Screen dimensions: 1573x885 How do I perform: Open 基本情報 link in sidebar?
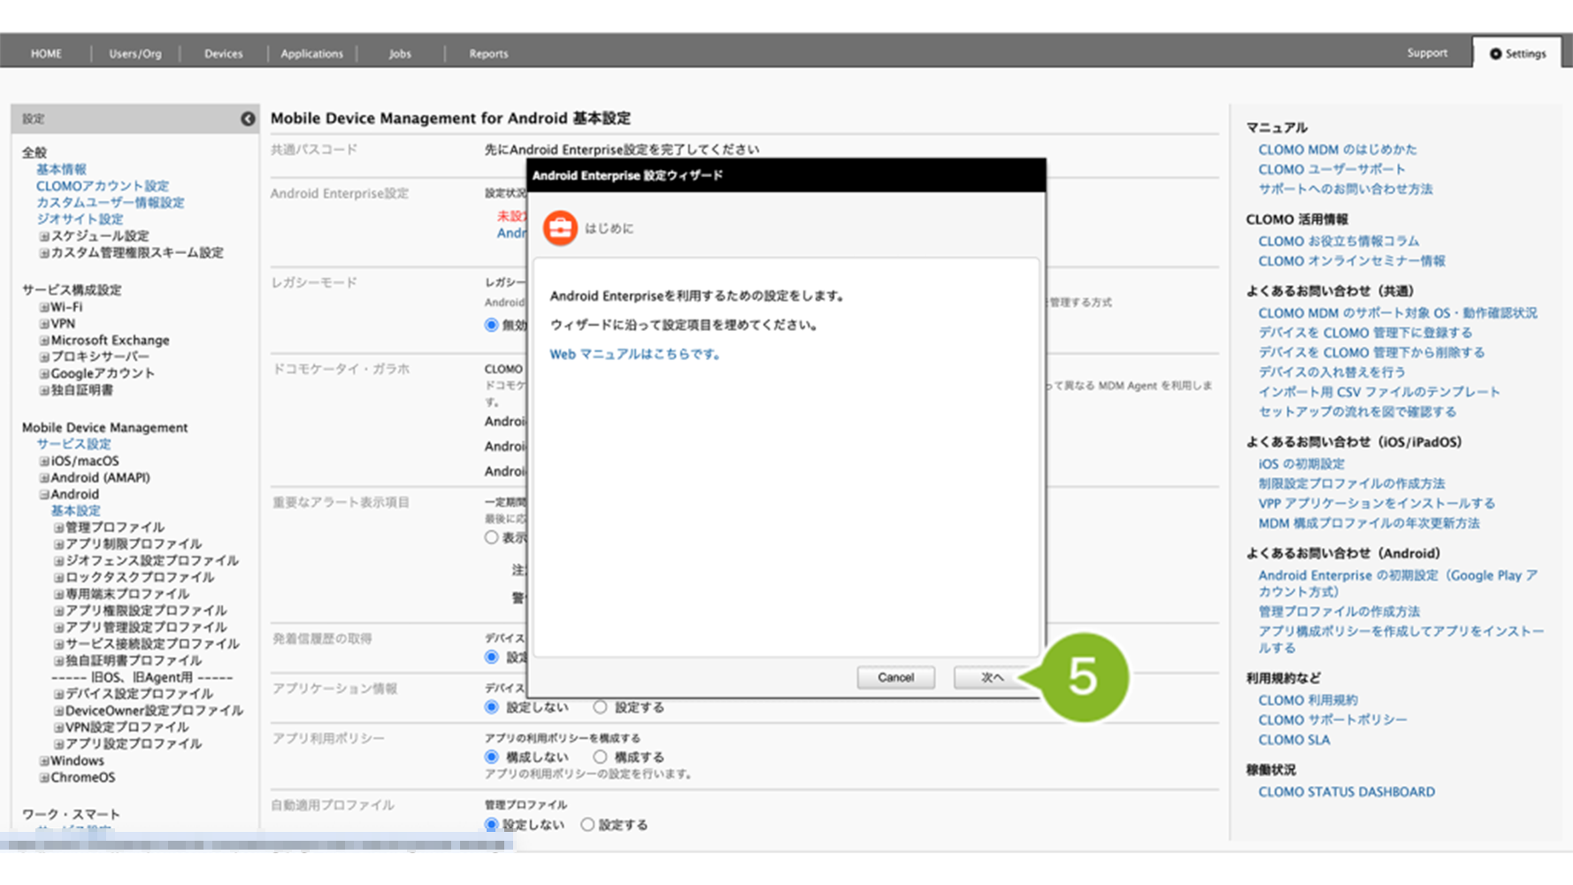61,169
